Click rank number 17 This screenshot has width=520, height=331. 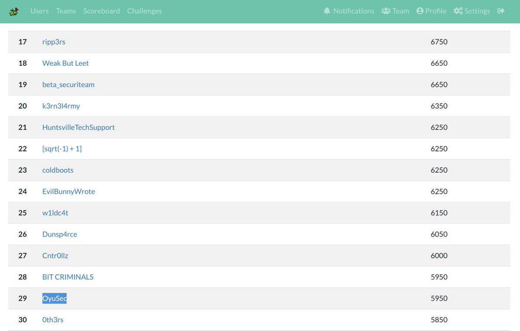(23, 42)
